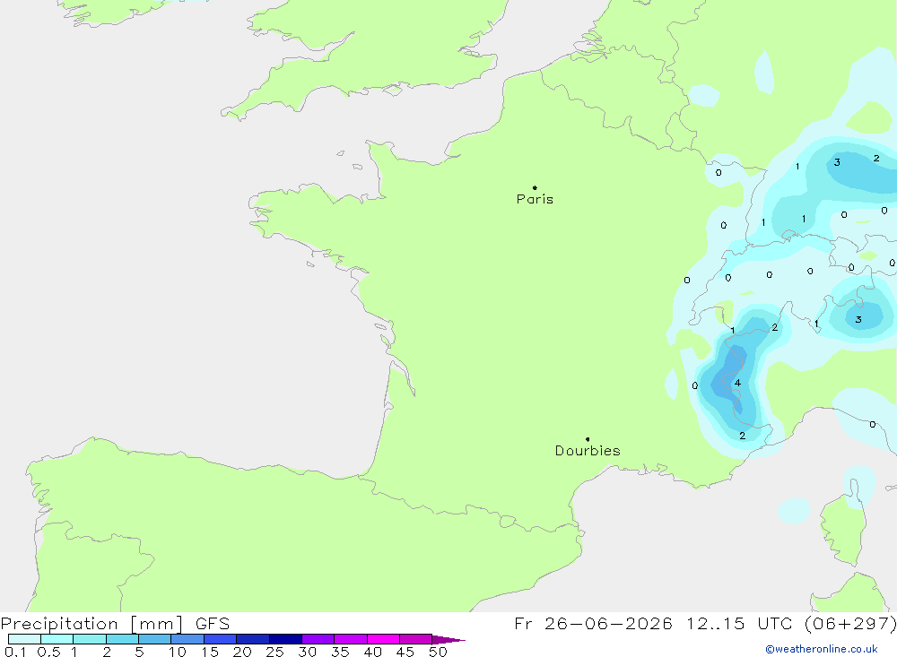Click the 'Precipitation [mm] GFS' title text
897x657 pixels.
(115, 624)
